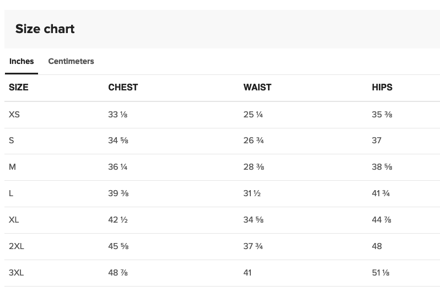Select the XL size row label
The width and height of the screenshot is (440, 302).
pos(14,219)
